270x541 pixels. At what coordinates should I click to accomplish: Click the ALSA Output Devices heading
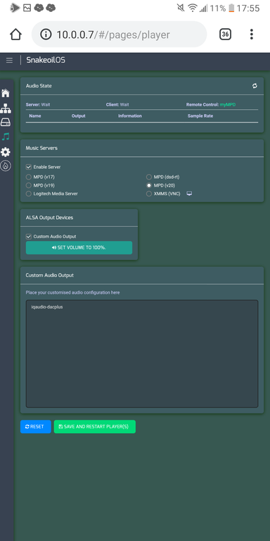point(49,218)
